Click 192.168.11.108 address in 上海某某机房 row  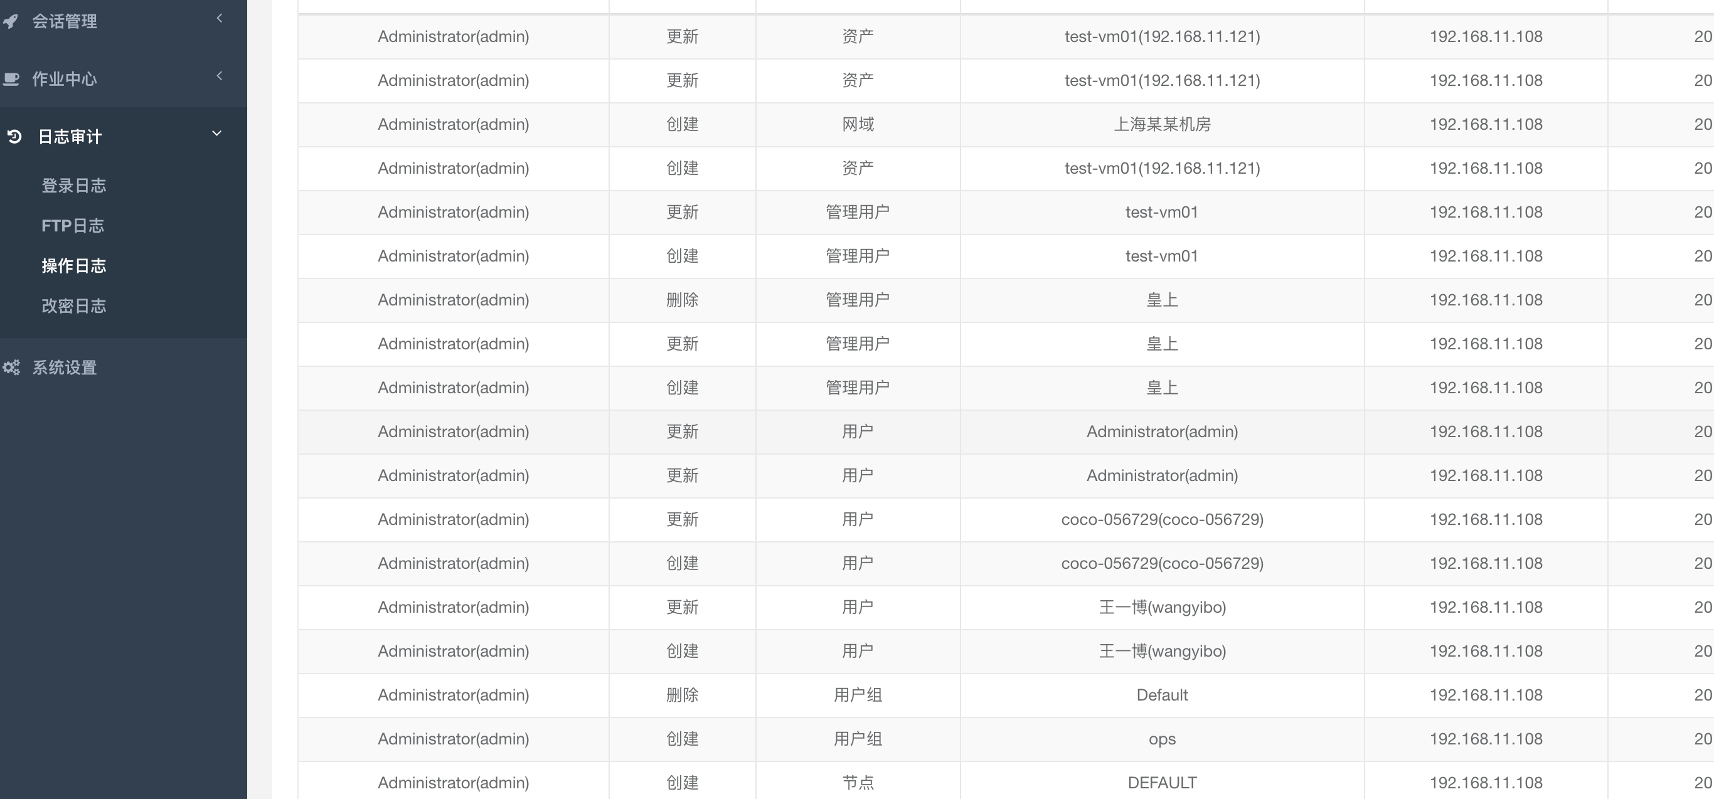tap(1486, 124)
